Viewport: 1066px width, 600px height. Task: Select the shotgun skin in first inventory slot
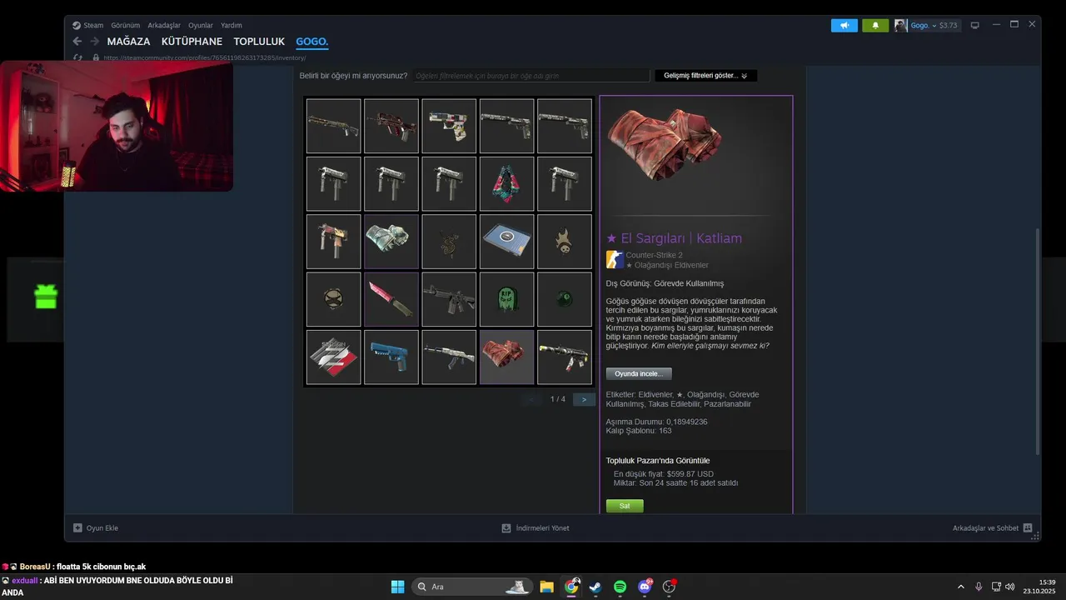[x=333, y=126]
